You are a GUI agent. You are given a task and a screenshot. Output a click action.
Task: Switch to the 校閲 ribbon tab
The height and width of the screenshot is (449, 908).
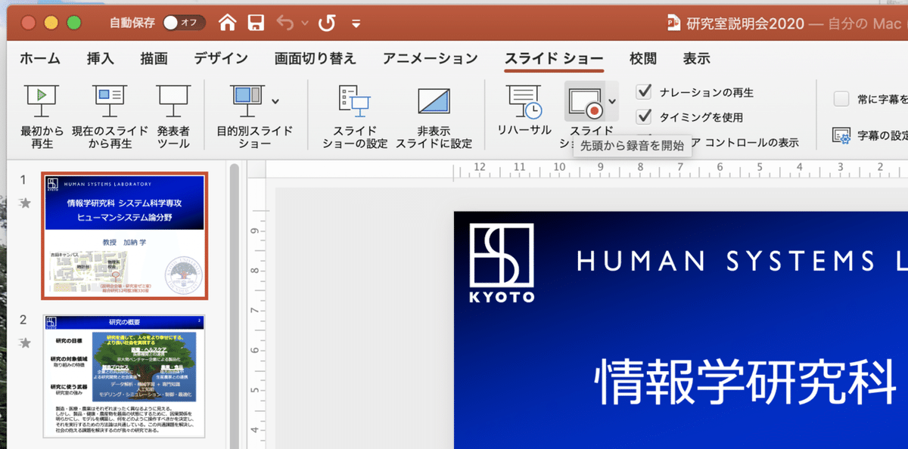click(642, 57)
